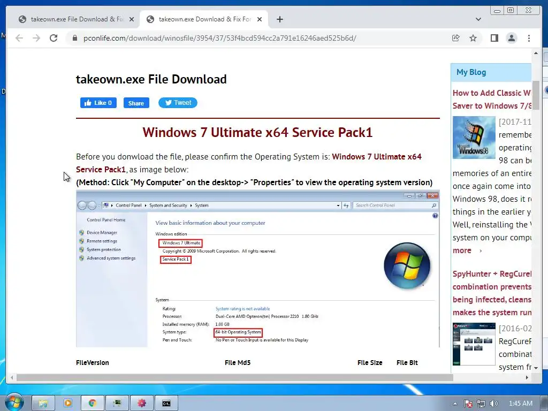Open File Explorer from the taskbar

click(43, 404)
